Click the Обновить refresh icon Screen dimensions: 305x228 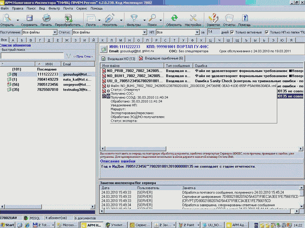coord(174,19)
